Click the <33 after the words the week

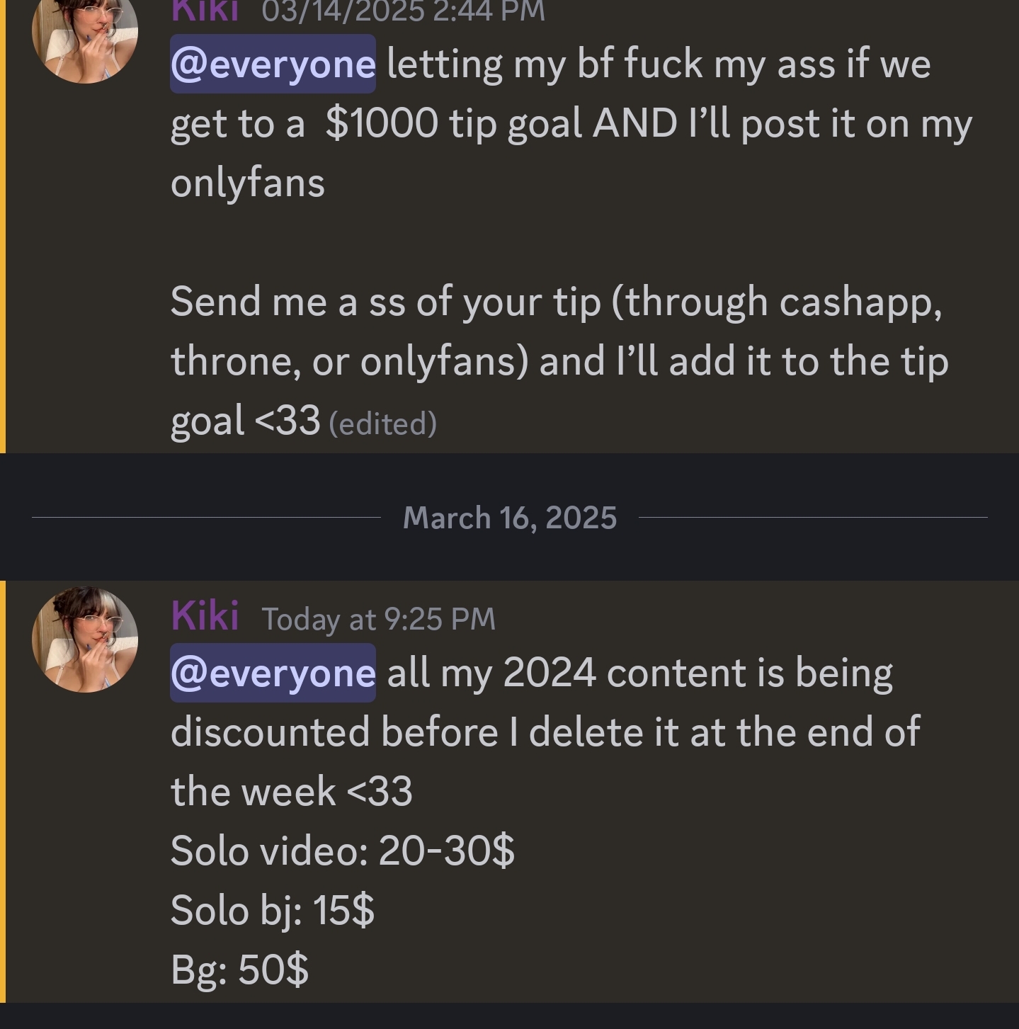click(x=380, y=791)
